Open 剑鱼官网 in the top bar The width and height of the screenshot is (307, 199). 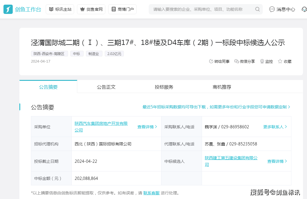coord(91,9)
